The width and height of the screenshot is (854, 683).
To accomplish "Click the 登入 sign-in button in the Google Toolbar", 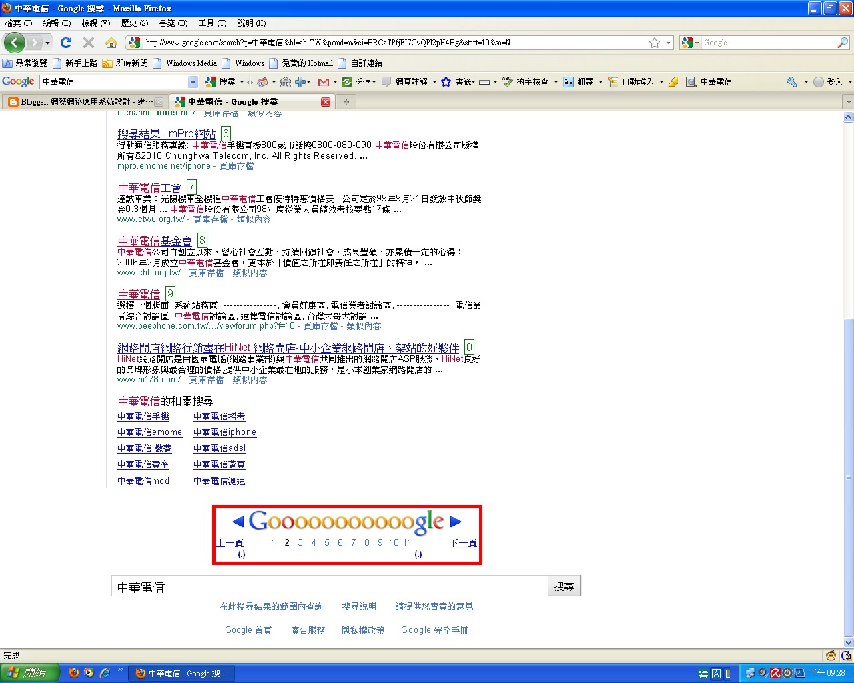I will click(828, 82).
